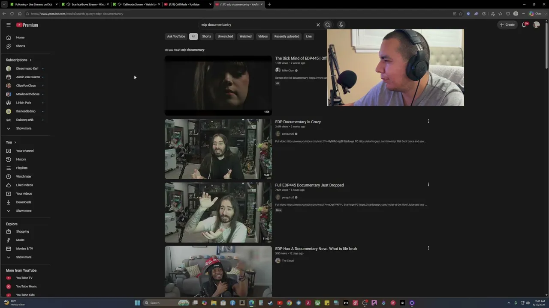
Task: Open options for EDP Has A Documentary Now
Action: [x=428, y=248]
